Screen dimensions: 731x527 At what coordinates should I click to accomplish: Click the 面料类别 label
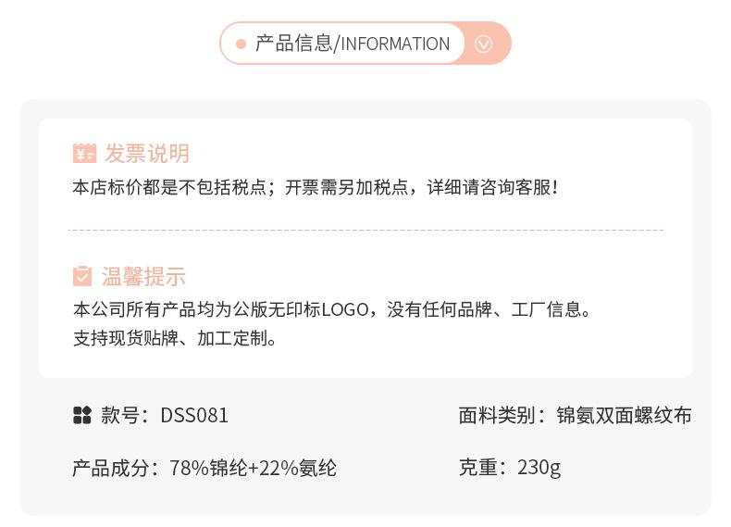click(x=502, y=415)
